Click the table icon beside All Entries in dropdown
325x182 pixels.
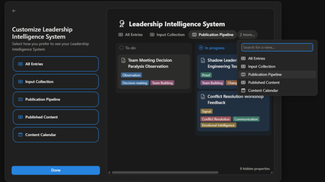pos(243,58)
